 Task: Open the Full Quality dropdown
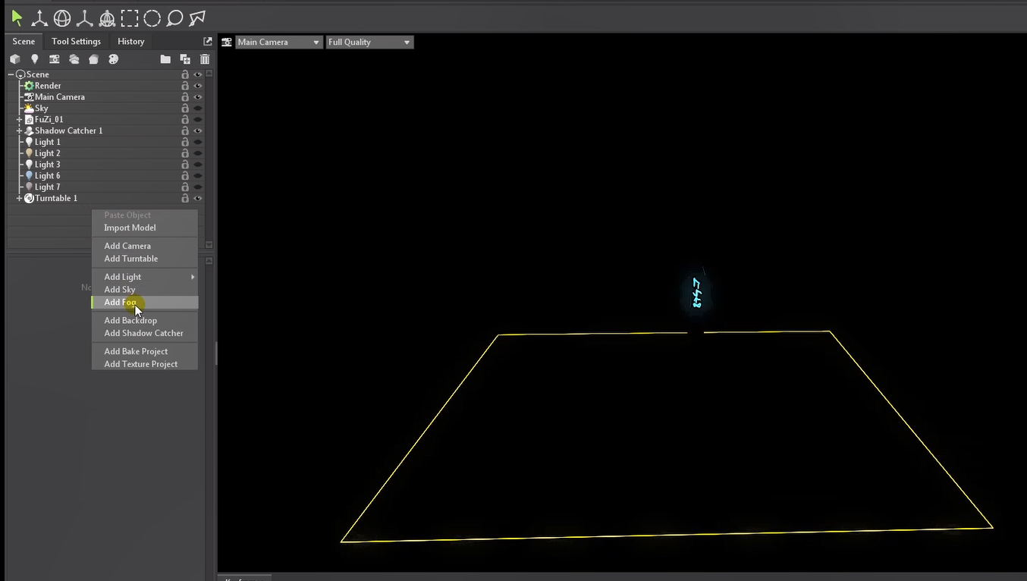click(x=369, y=42)
